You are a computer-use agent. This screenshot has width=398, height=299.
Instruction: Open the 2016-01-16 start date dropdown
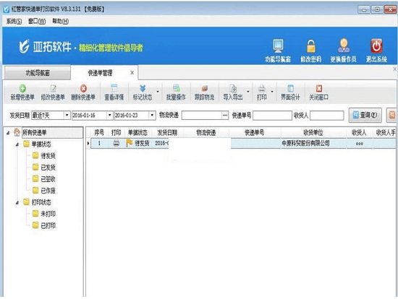[110, 116]
